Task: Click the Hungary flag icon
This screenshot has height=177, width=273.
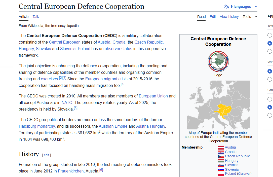Action: 221,161
